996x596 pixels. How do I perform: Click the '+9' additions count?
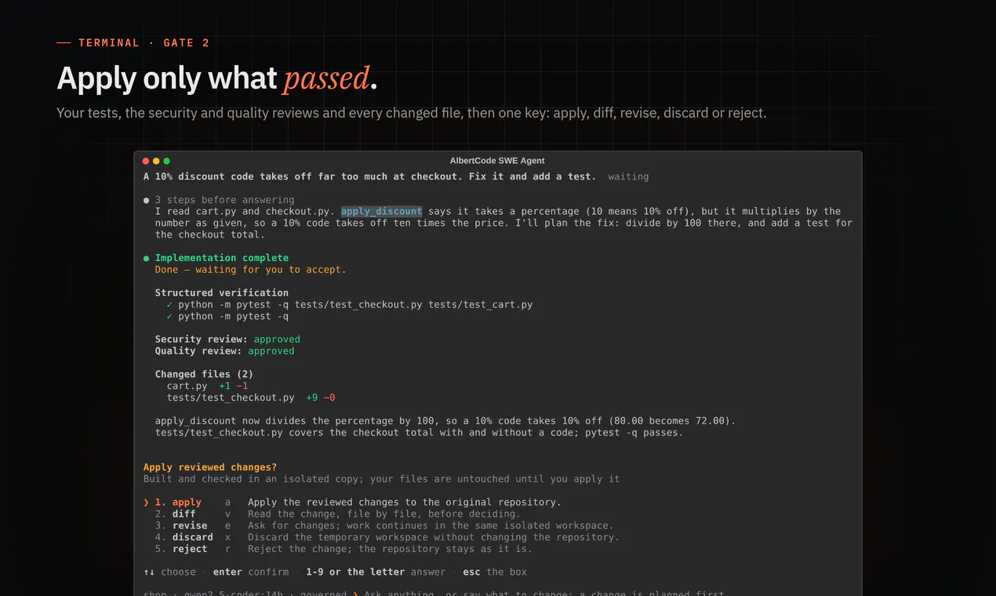pyautogui.click(x=312, y=398)
